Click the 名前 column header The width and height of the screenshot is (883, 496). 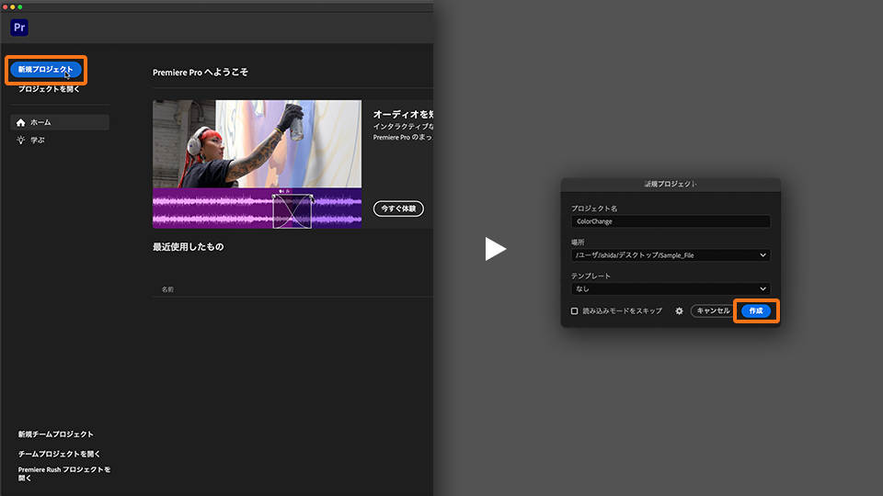pyautogui.click(x=167, y=289)
